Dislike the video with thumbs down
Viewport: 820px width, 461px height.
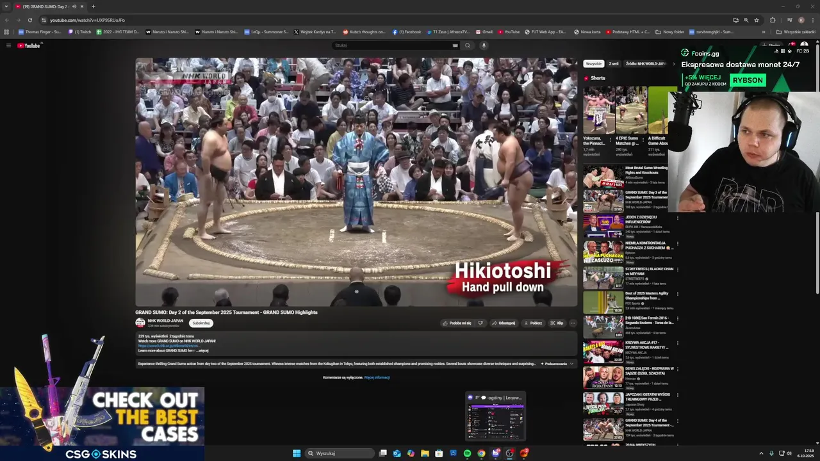pyautogui.click(x=480, y=323)
